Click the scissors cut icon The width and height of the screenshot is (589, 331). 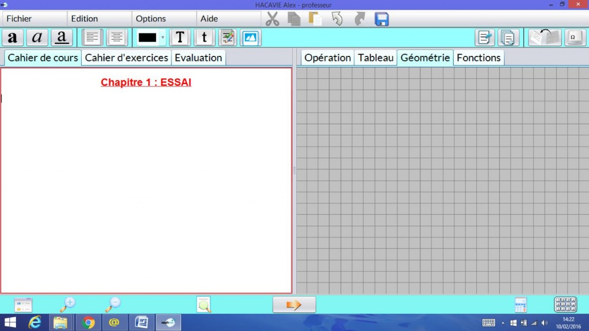[273, 19]
